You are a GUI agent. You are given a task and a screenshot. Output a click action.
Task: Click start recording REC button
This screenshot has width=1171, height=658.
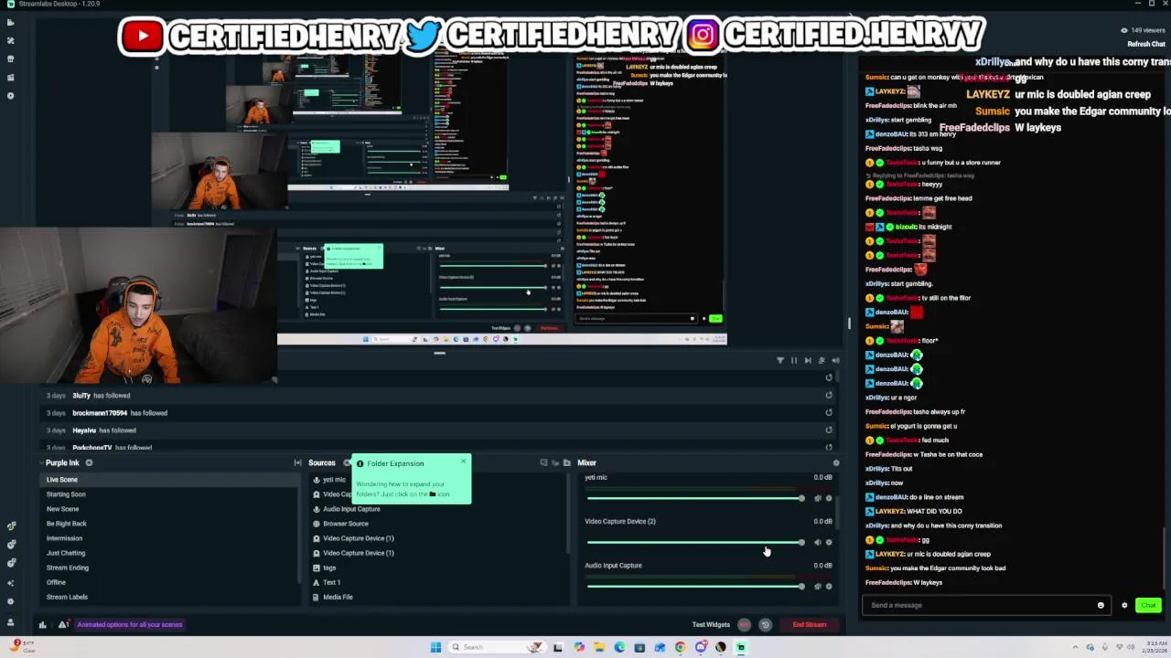744,625
